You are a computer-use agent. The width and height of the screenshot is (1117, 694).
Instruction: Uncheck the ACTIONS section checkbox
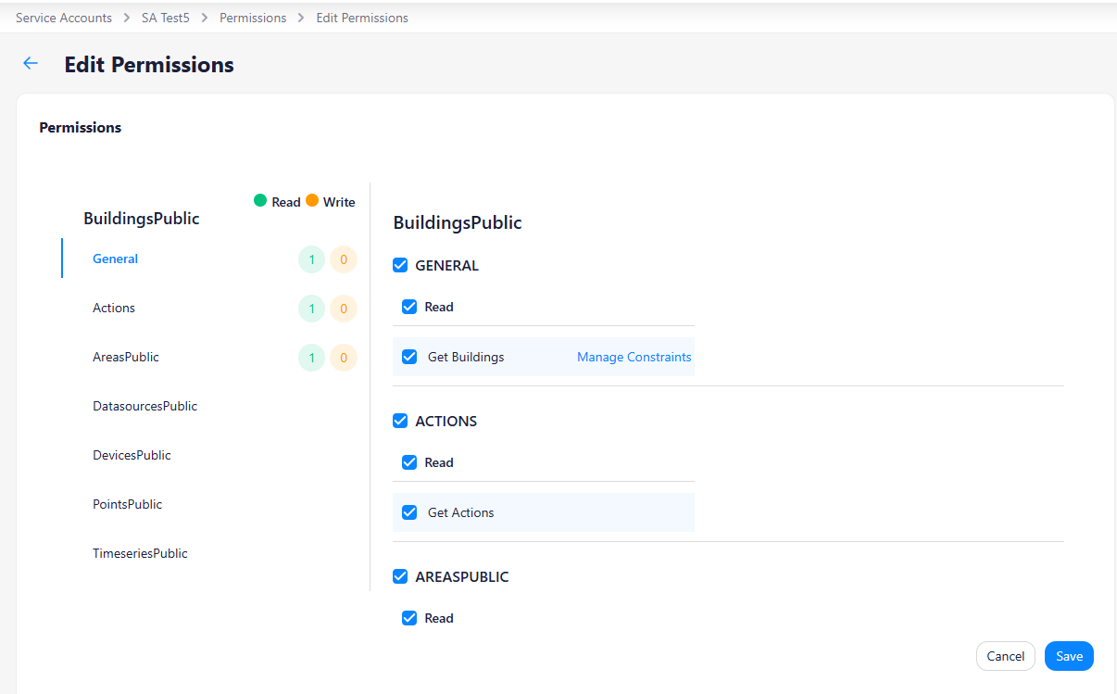point(400,421)
